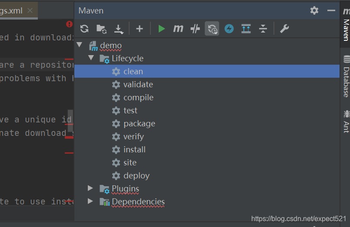This screenshot has height=227, width=350.
Task: Select the compile lifecycle phase
Action: (207, 97)
